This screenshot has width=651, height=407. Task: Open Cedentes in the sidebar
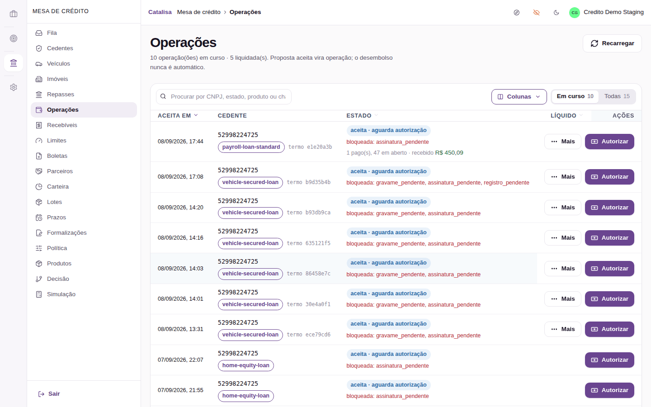(84, 48)
